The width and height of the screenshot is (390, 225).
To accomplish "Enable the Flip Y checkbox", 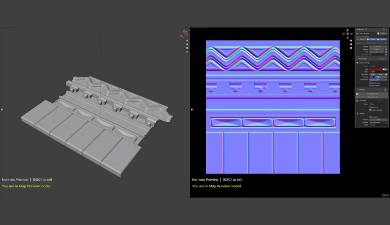I will coord(370,107).
